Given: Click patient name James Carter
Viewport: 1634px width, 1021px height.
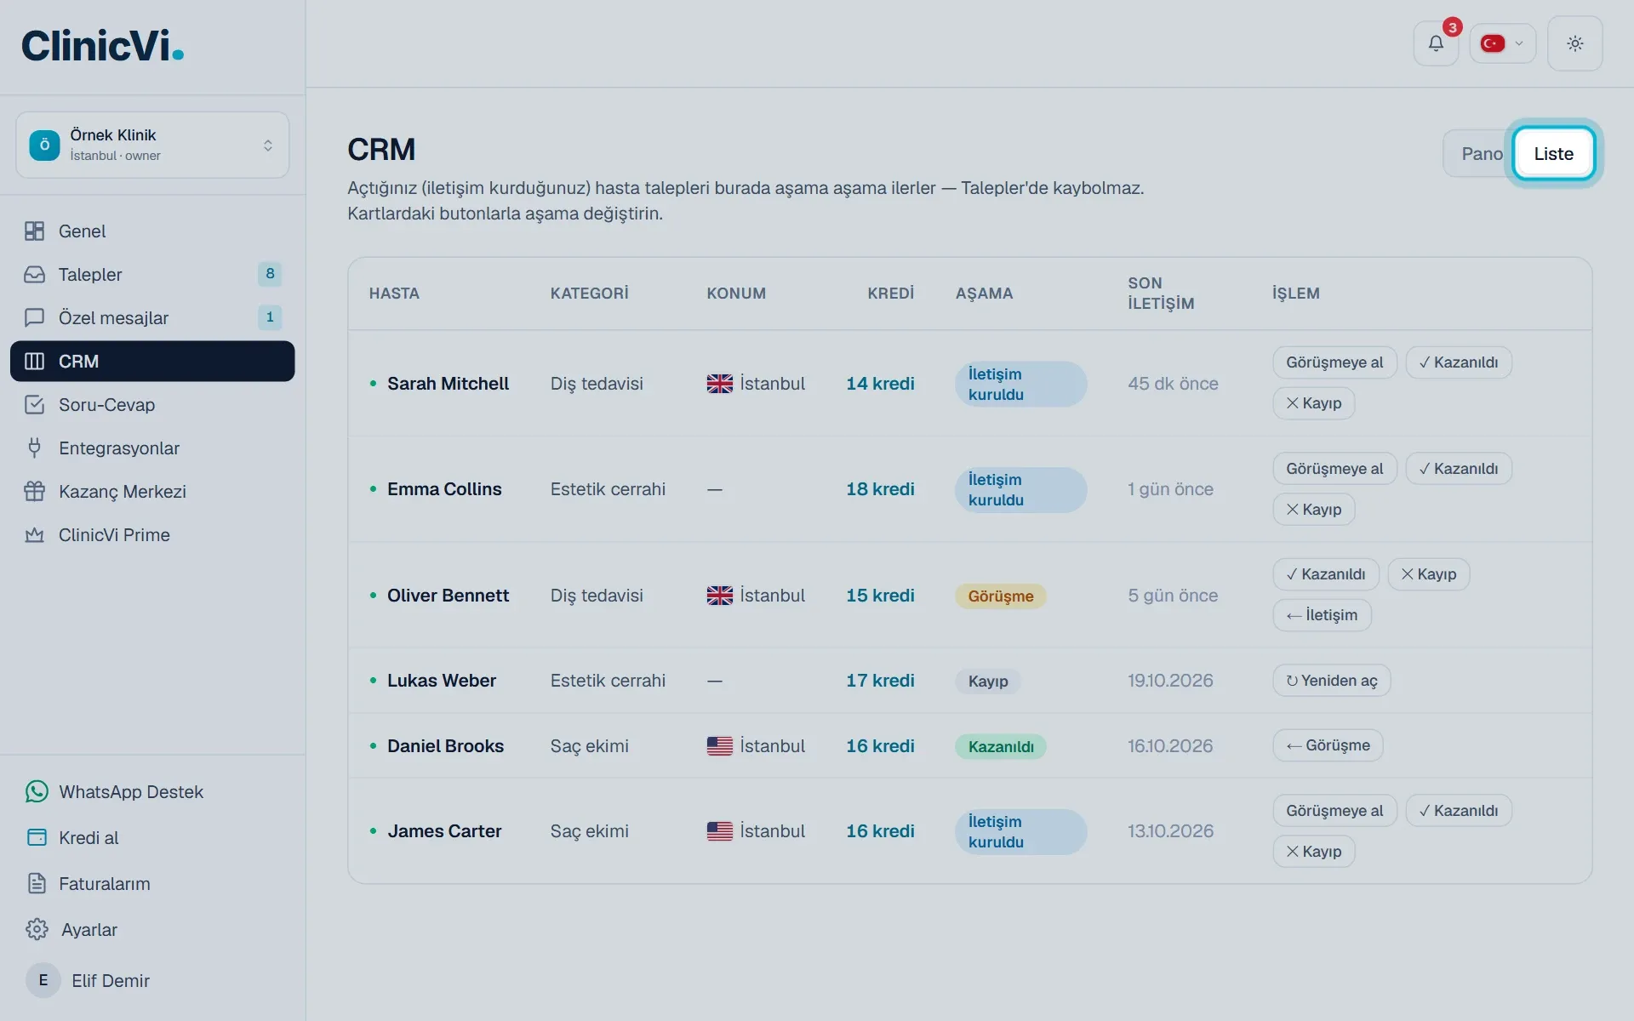Looking at the screenshot, I should pos(444,831).
